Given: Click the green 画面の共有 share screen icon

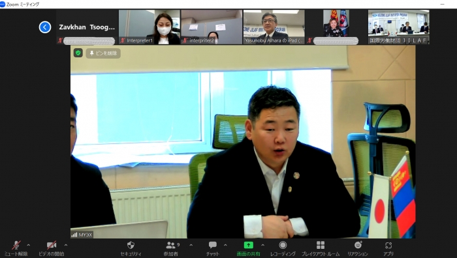Looking at the screenshot, I should [x=248, y=245].
